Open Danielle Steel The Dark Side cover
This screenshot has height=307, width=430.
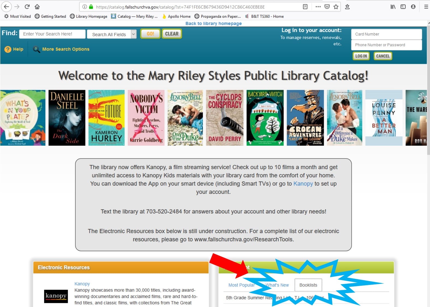pyautogui.click(x=67, y=118)
